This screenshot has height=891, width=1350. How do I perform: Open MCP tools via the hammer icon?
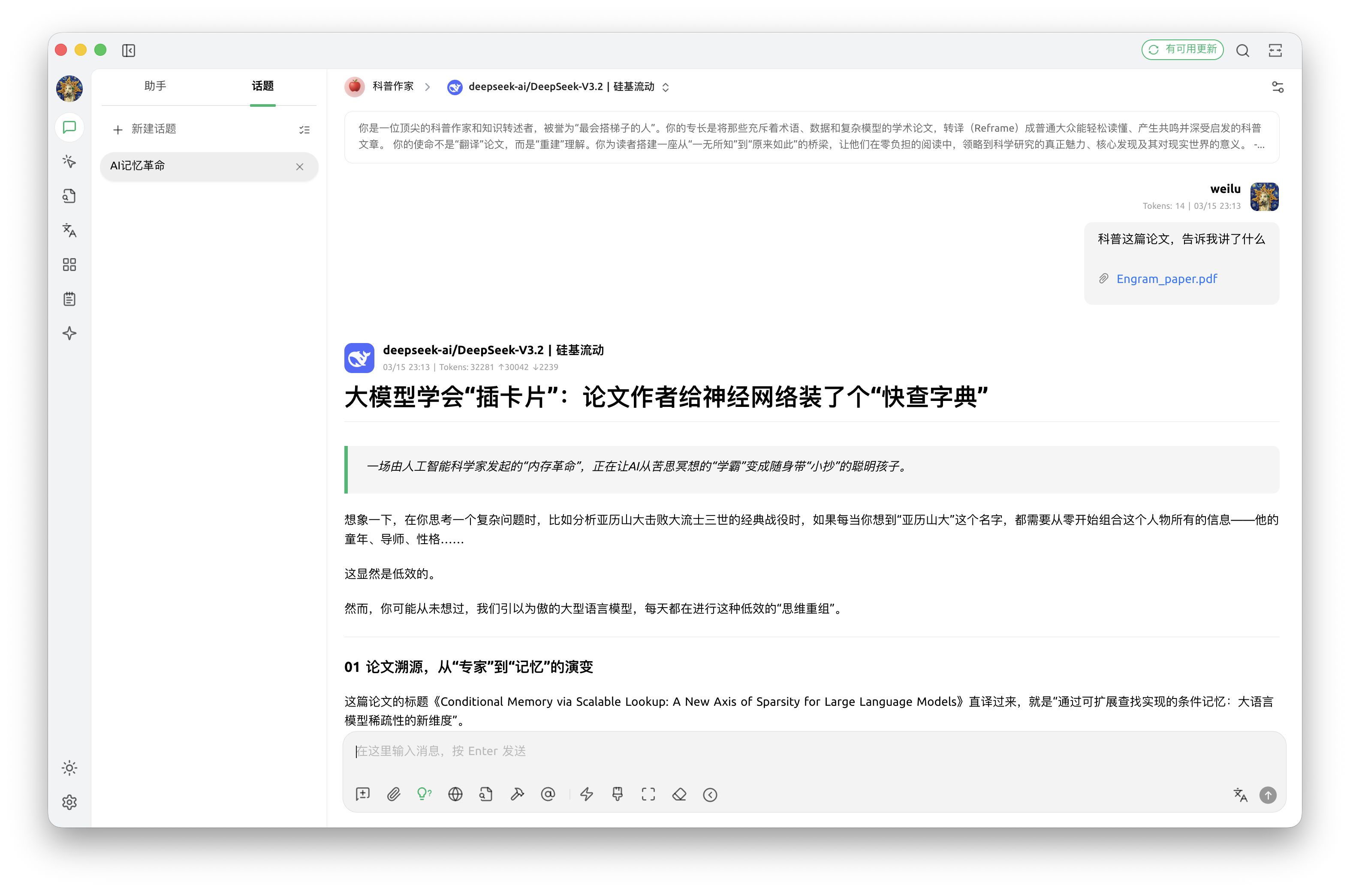click(518, 795)
